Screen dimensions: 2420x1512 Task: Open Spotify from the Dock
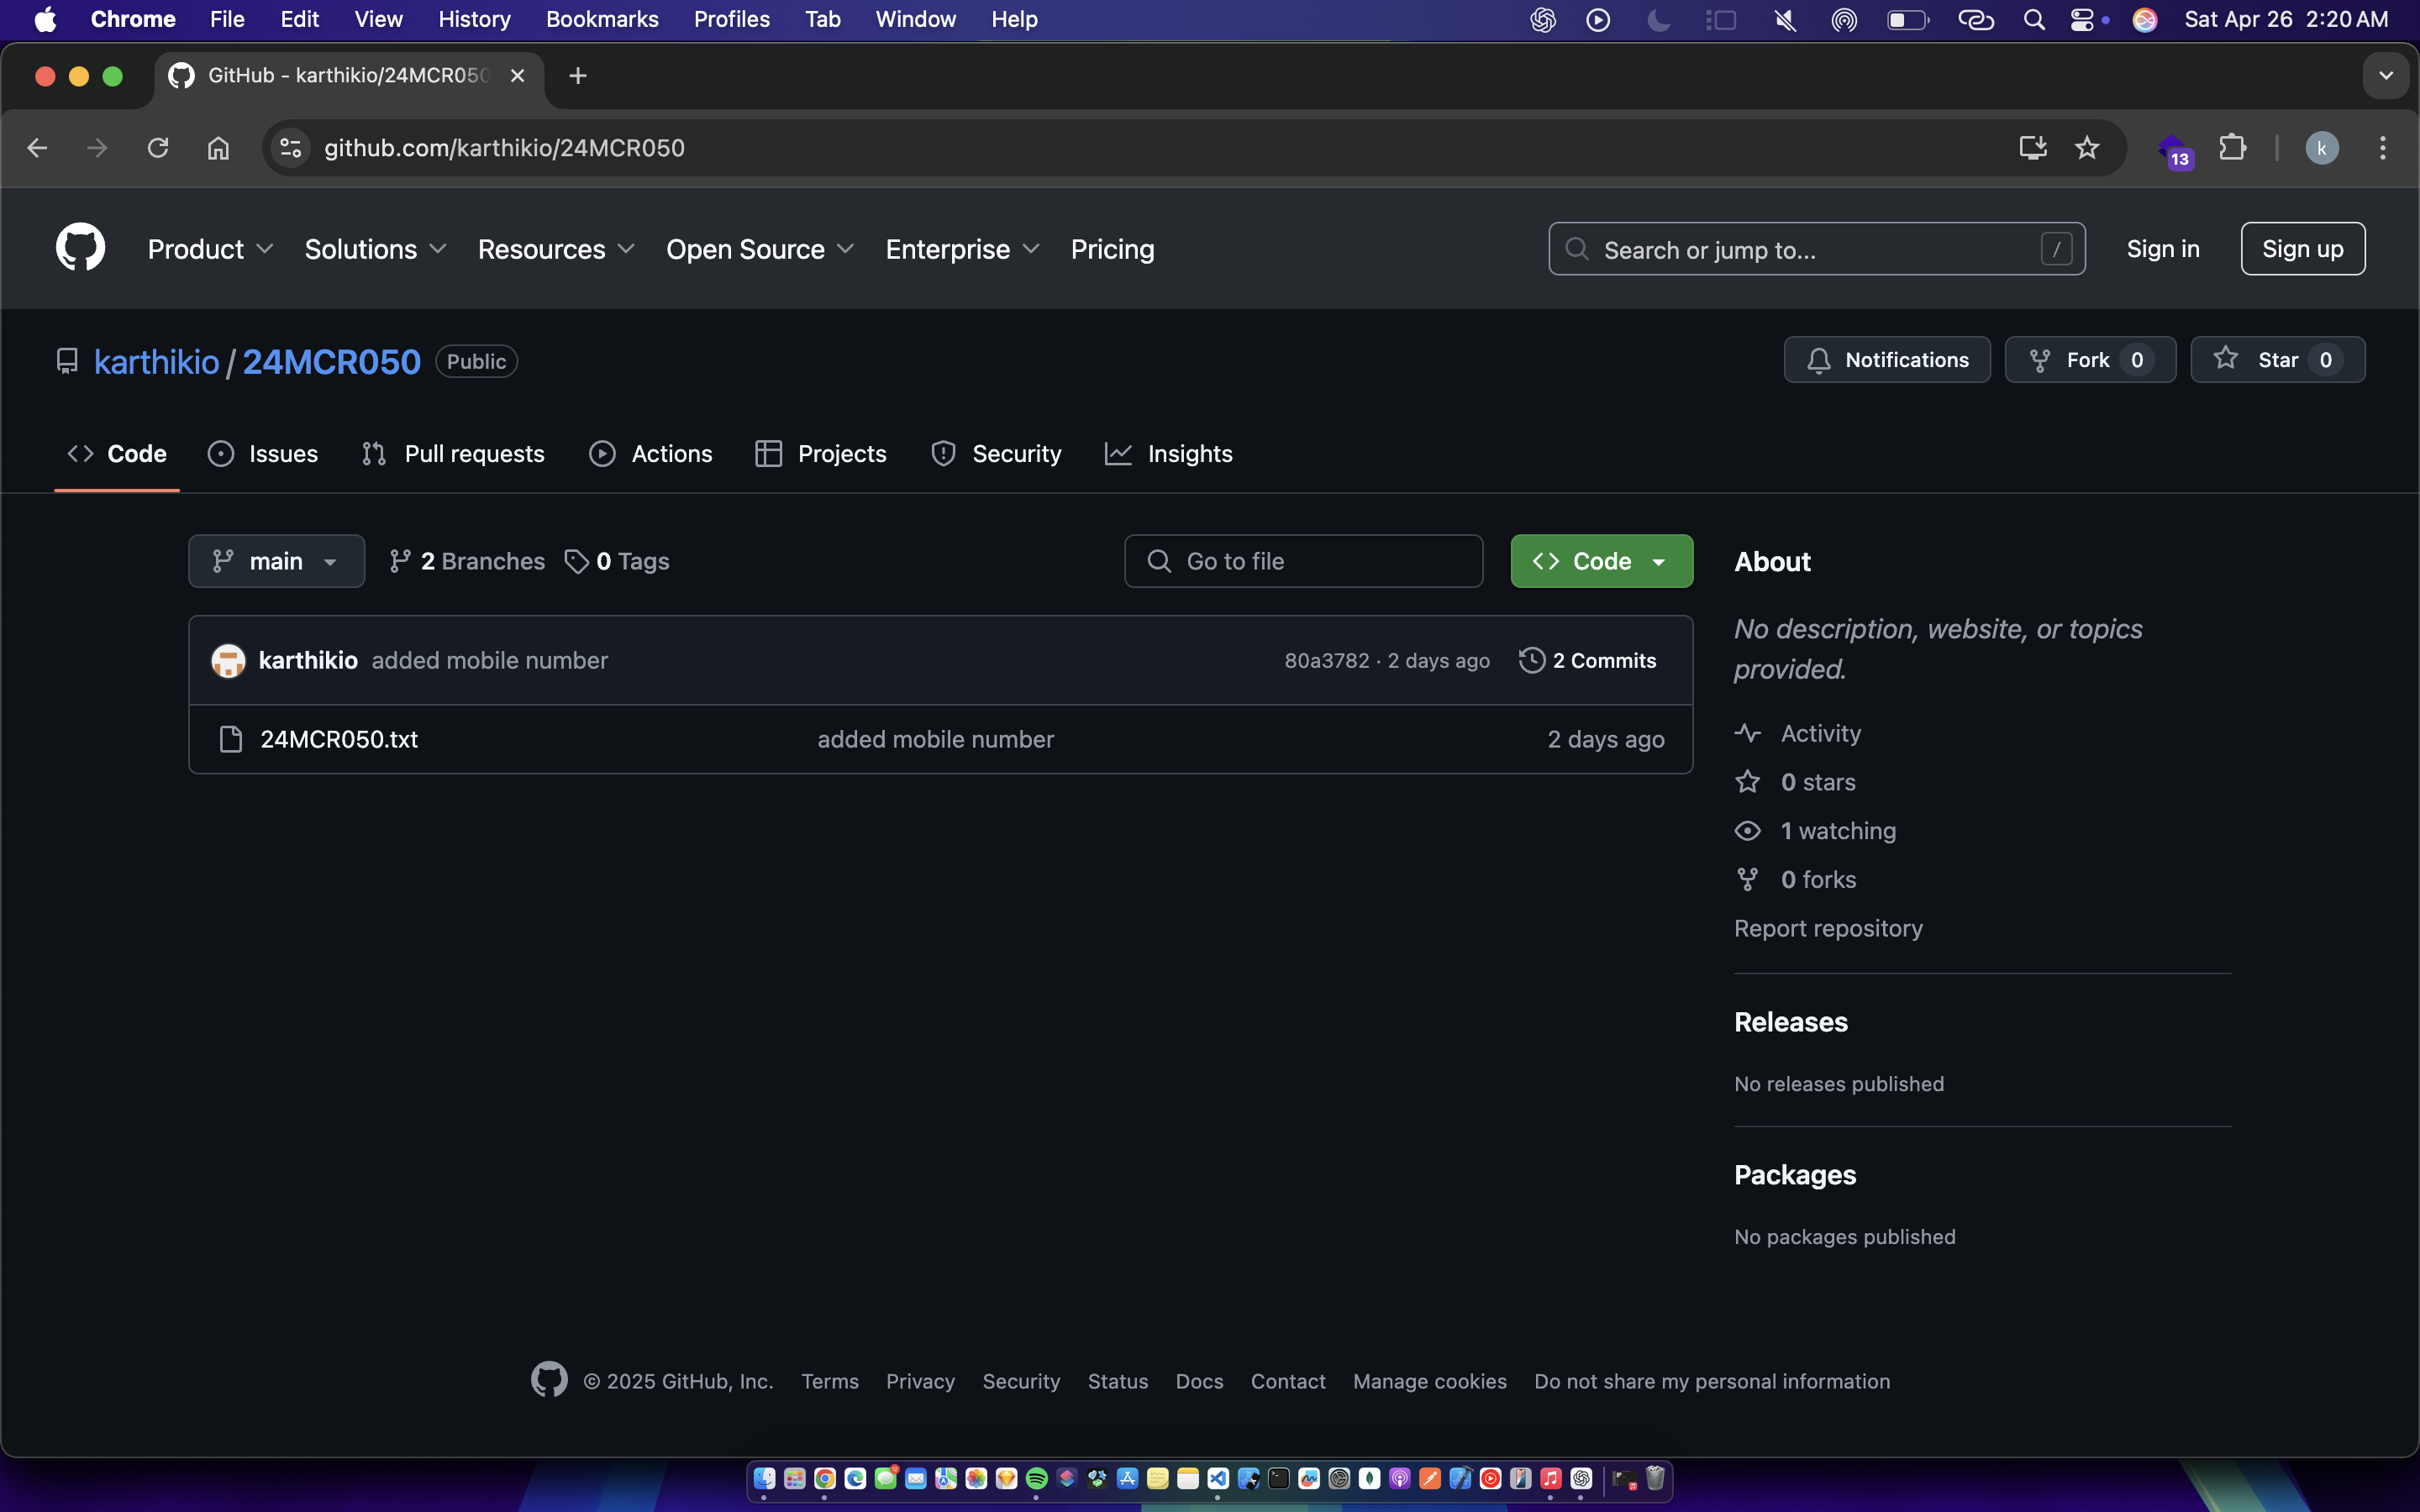coord(1036,1478)
